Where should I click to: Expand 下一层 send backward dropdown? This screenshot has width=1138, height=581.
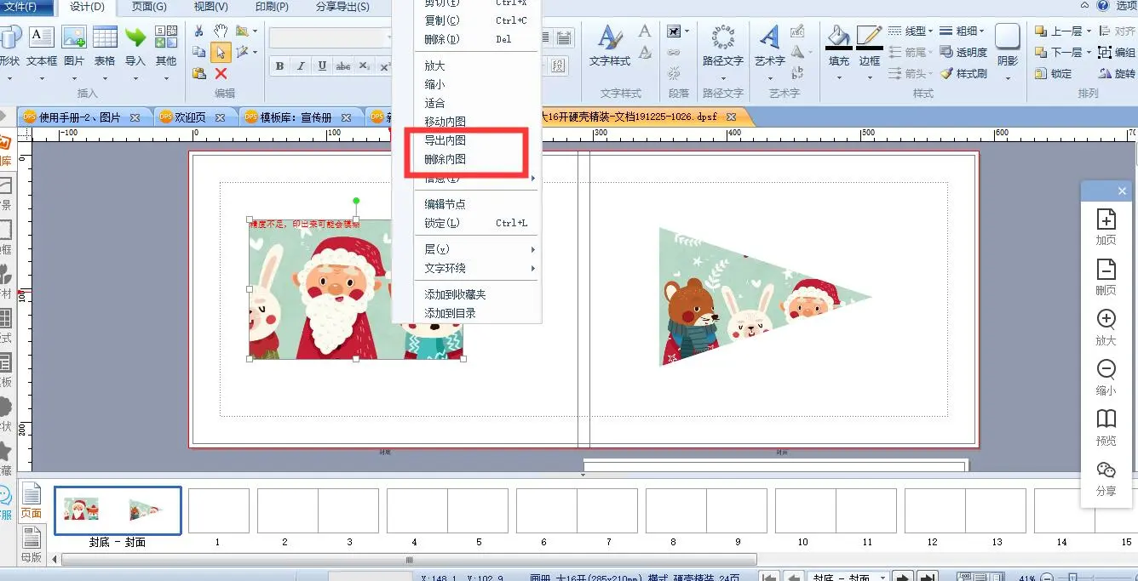(x=1088, y=53)
